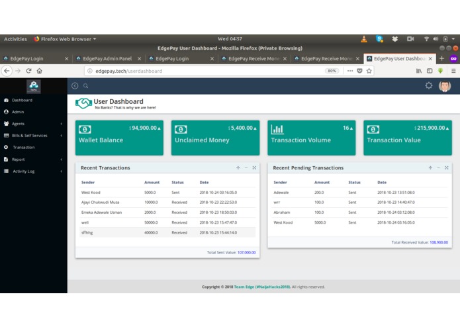460x327 pixels.
Task: Click the Unclaimed Money money icon
Action: (181, 129)
